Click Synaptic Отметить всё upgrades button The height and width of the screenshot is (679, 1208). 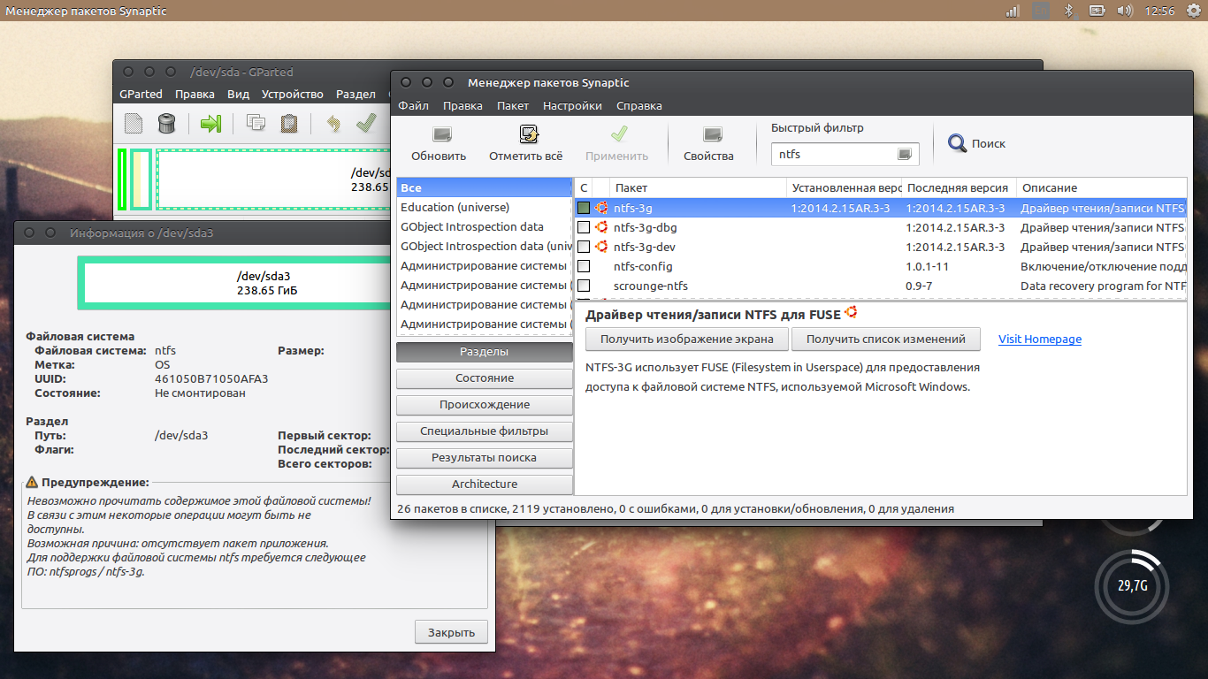point(525,143)
